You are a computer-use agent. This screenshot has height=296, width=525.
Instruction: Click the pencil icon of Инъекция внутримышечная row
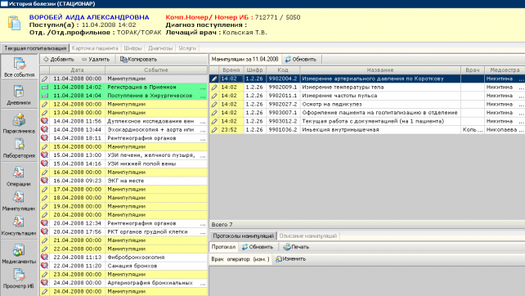point(214,129)
